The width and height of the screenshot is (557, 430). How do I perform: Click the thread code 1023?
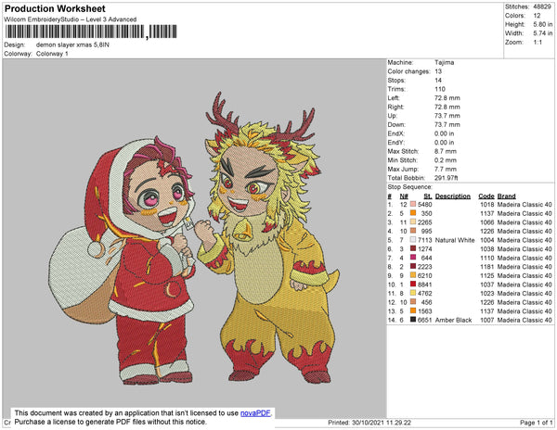tap(487, 293)
